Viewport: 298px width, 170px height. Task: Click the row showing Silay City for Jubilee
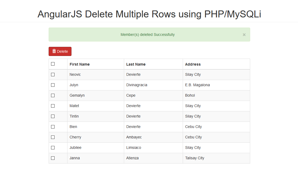tap(193, 148)
